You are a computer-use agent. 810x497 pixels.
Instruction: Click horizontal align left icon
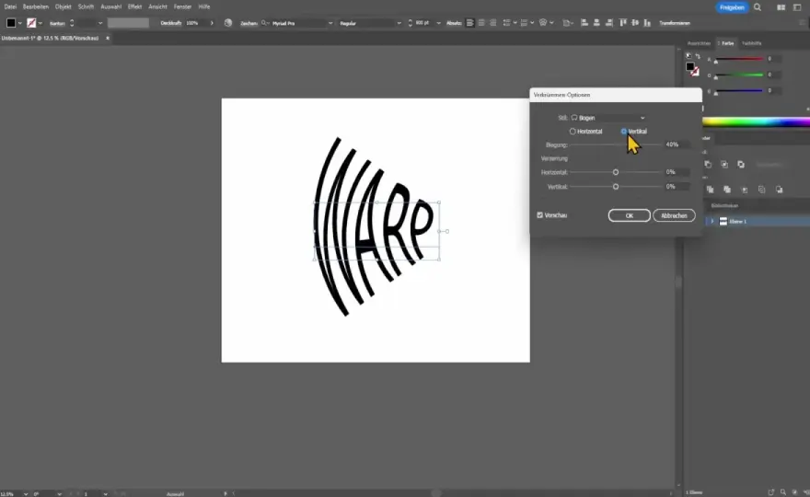(x=584, y=23)
